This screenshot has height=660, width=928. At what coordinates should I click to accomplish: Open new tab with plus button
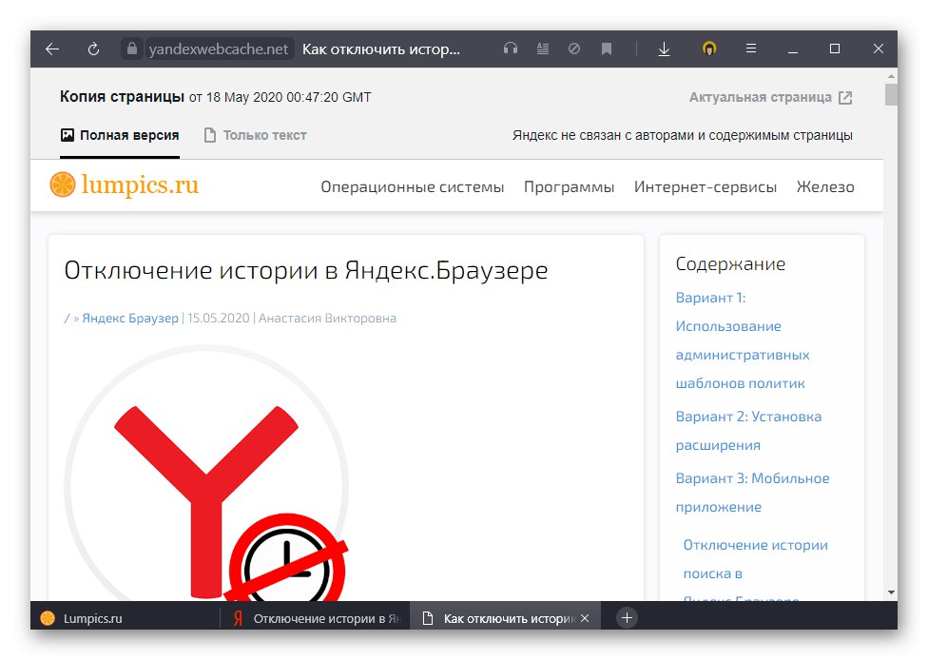pos(627,618)
